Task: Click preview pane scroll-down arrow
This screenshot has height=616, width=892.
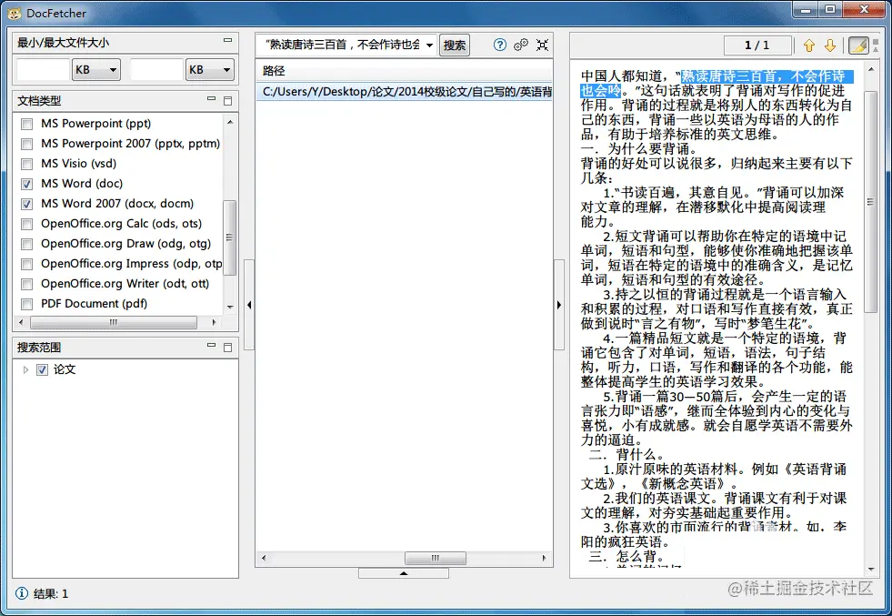Action: (871, 570)
